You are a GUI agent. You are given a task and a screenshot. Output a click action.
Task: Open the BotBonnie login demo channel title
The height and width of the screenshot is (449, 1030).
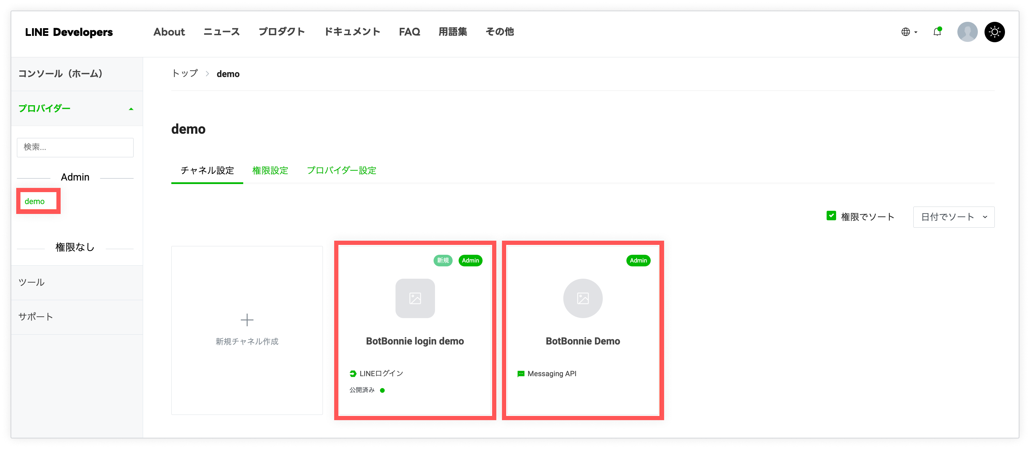[x=415, y=341]
